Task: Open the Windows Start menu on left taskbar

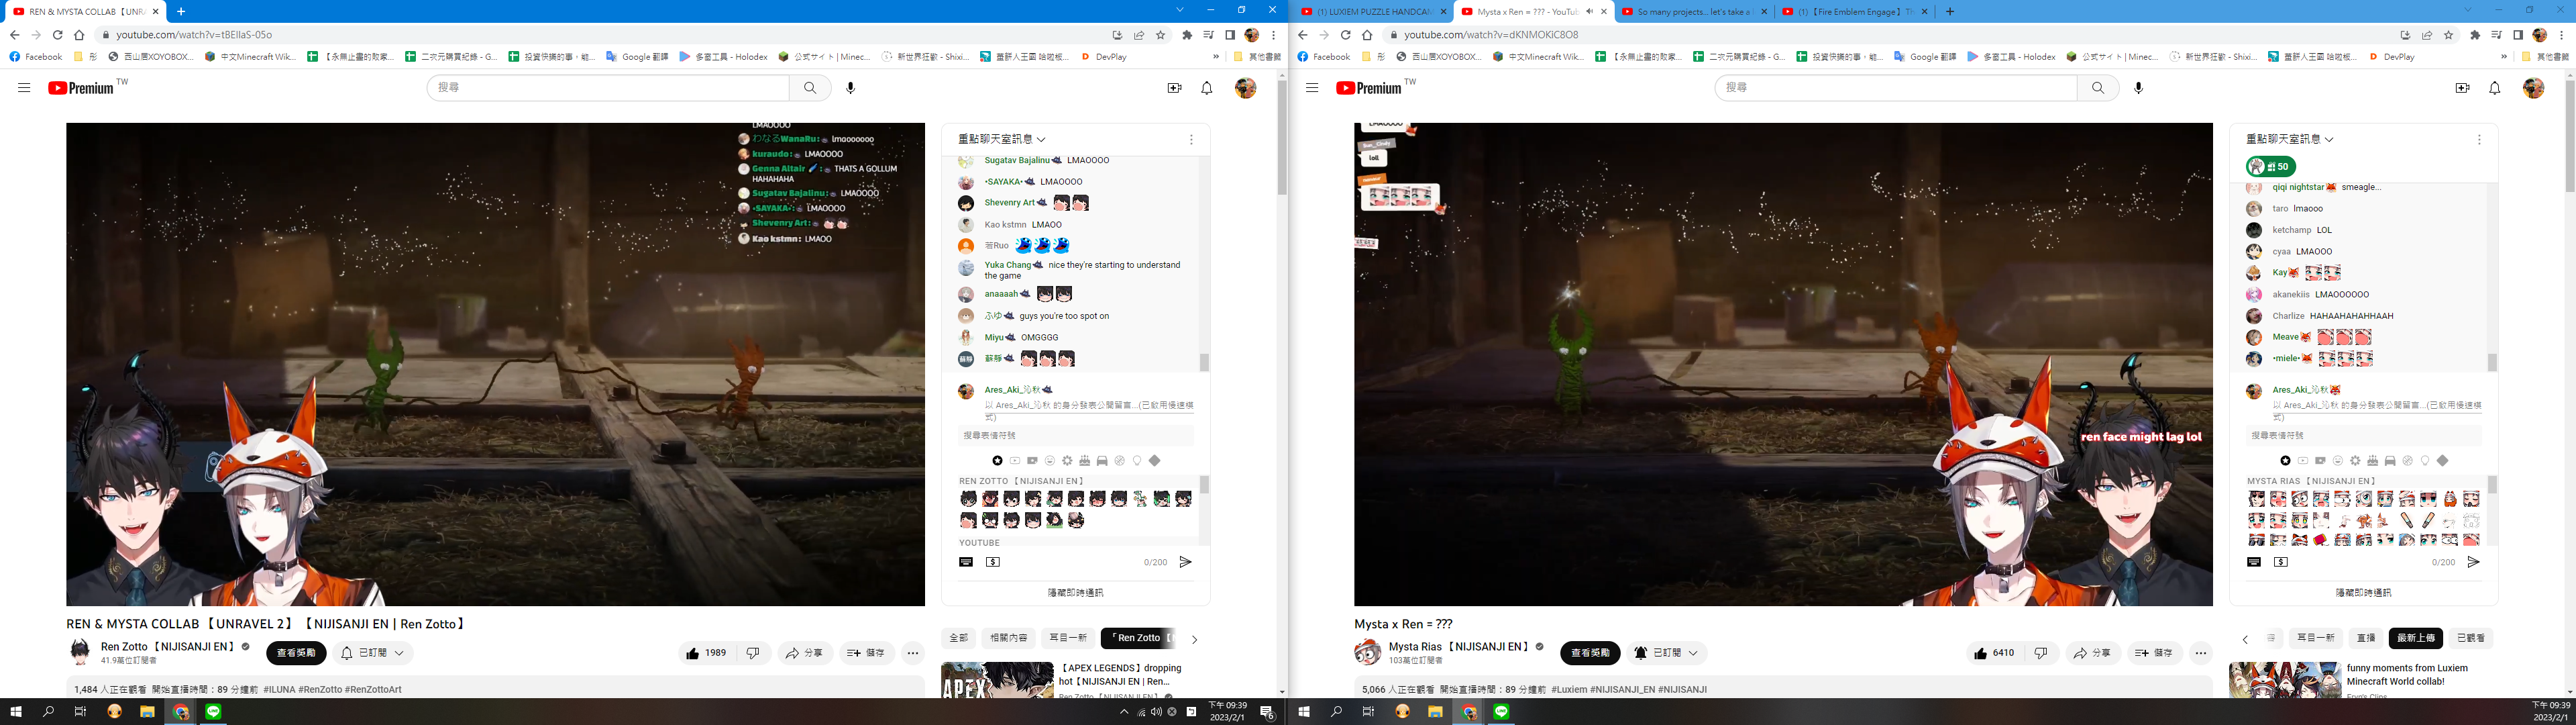Action: click(x=15, y=712)
